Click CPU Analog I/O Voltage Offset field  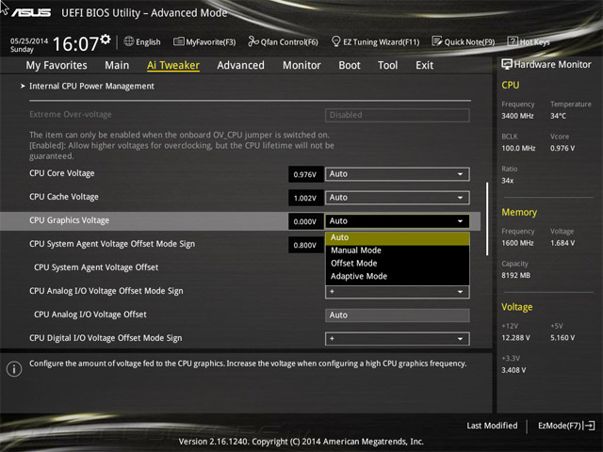coord(398,315)
